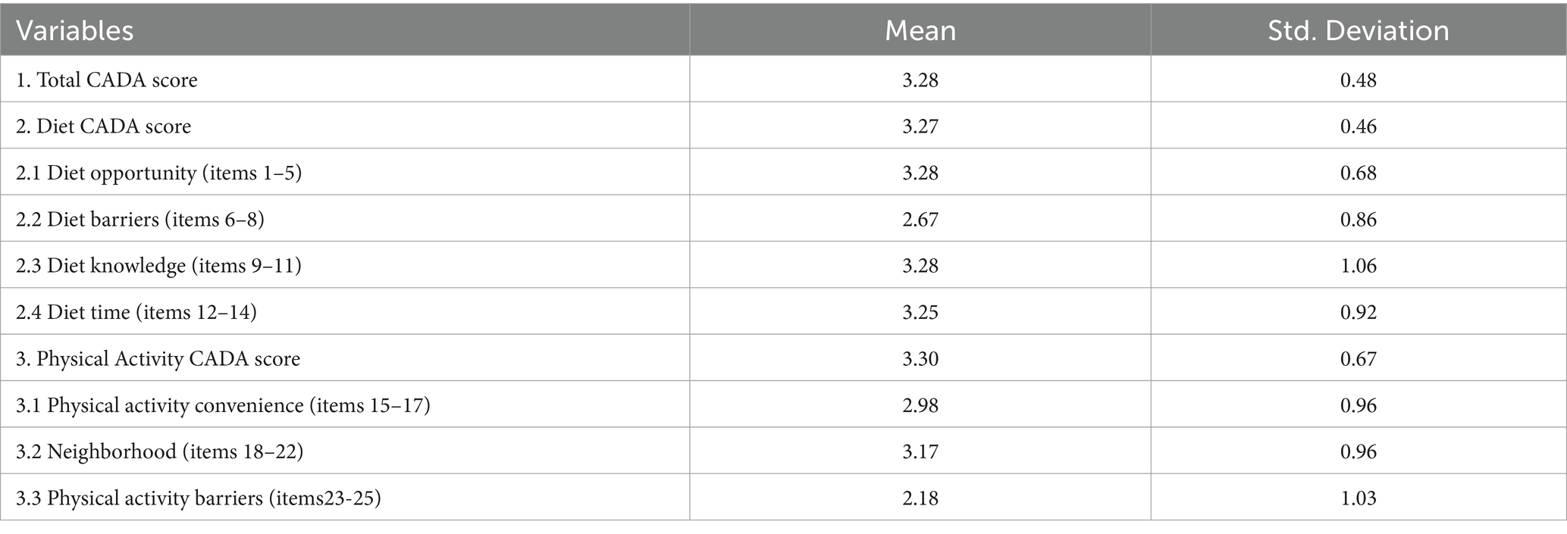Select mean value 2.67 for Diet barriers

pyautogui.click(x=920, y=220)
